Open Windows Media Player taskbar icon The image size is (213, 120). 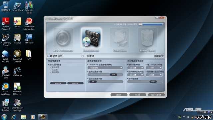point(33,117)
